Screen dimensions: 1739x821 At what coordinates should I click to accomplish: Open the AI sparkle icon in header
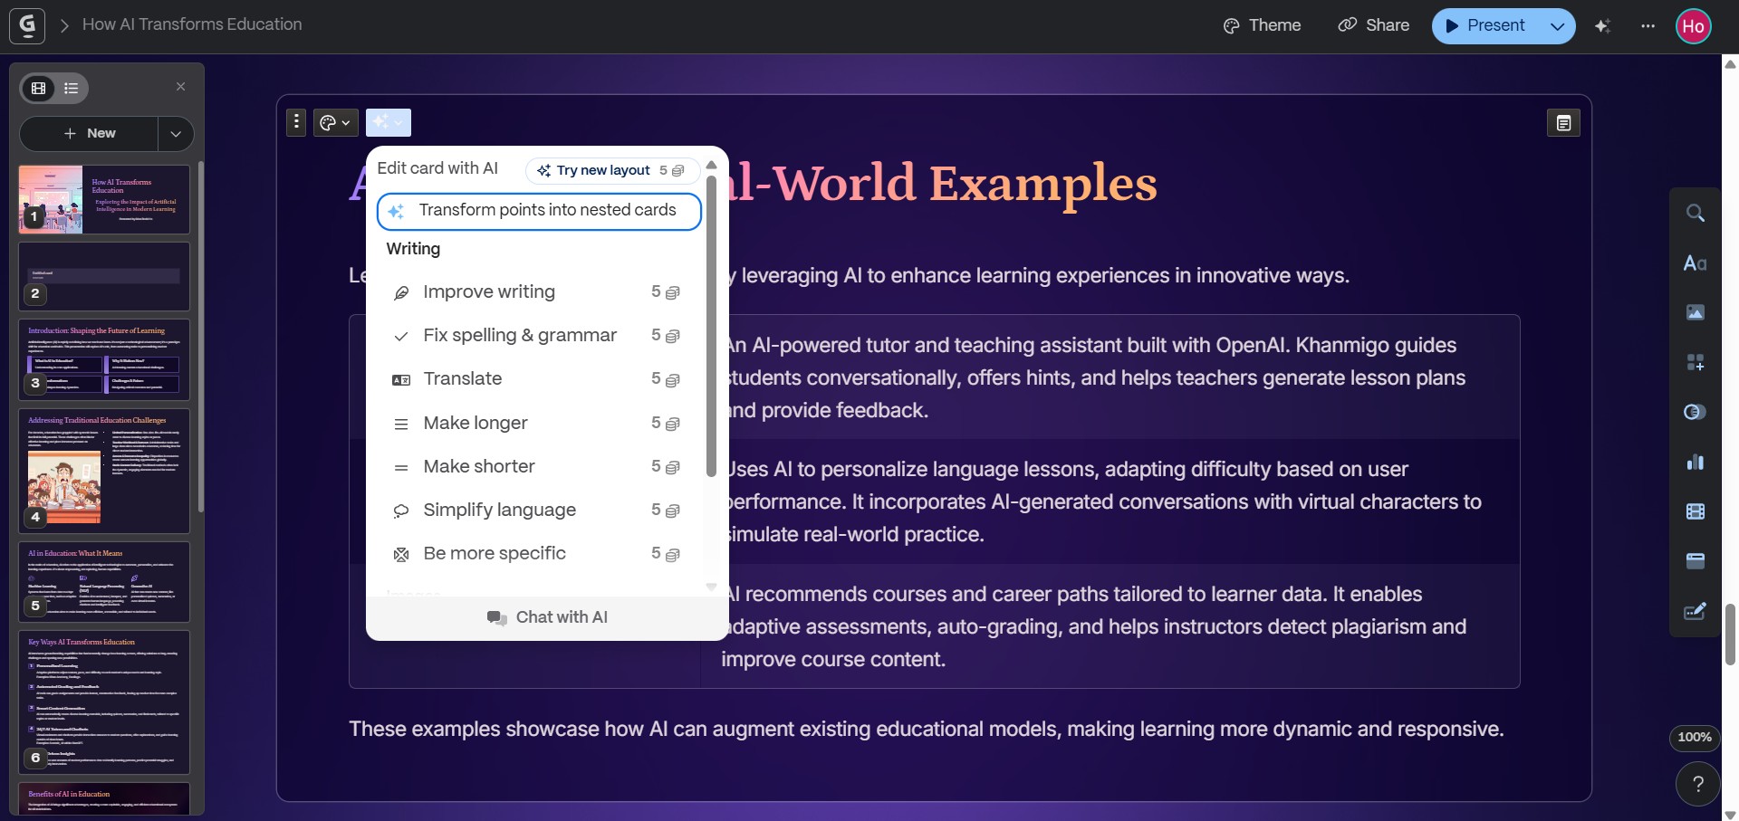pyautogui.click(x=1602, y=25)
